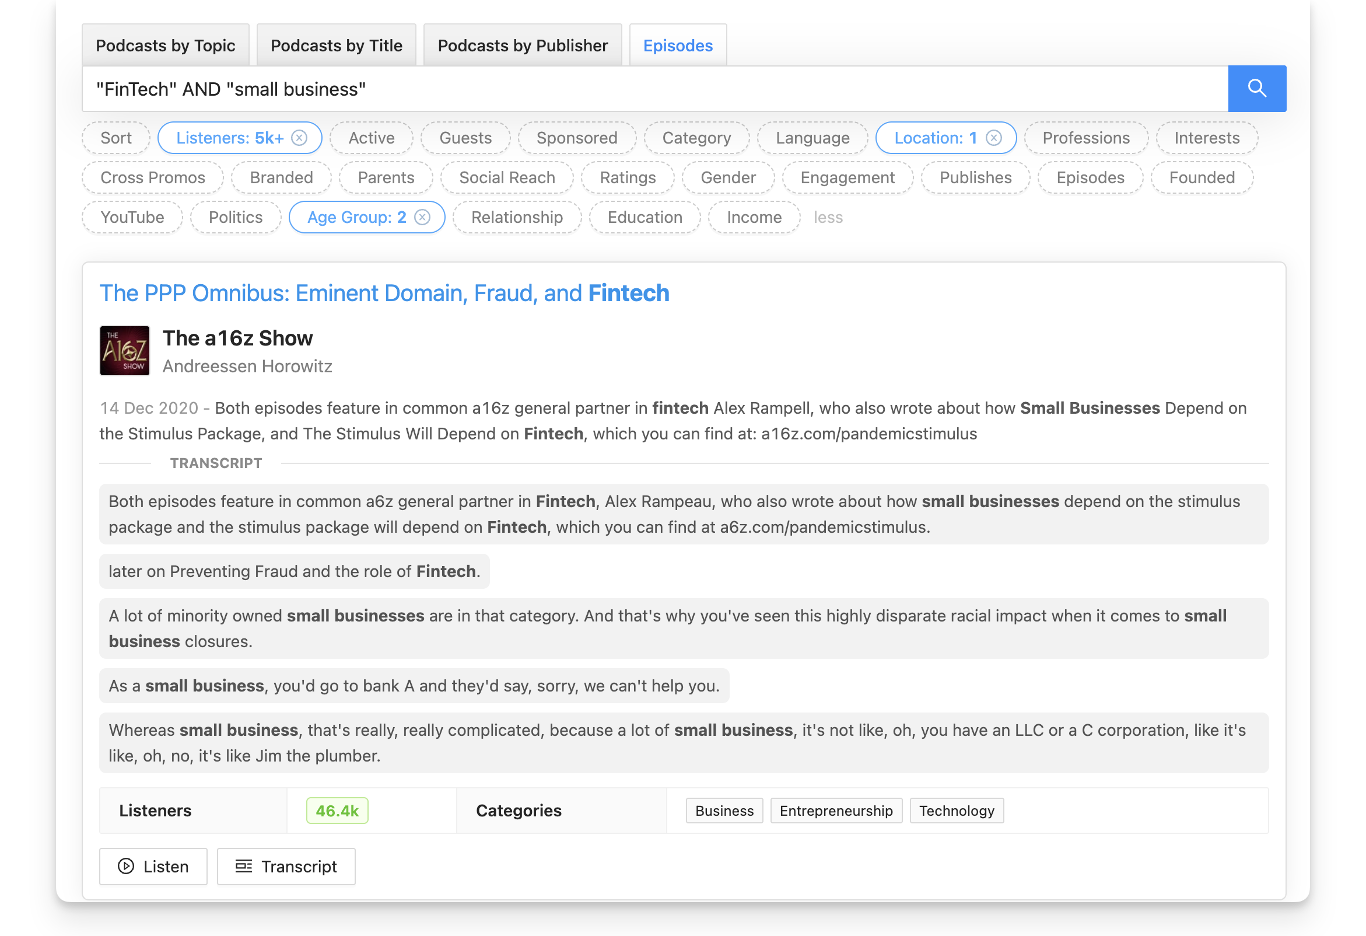Image resolution: width=1366 pixels, height=936 pixels.
Task: Open the Category filter
Action: click(x=697, y=138)
